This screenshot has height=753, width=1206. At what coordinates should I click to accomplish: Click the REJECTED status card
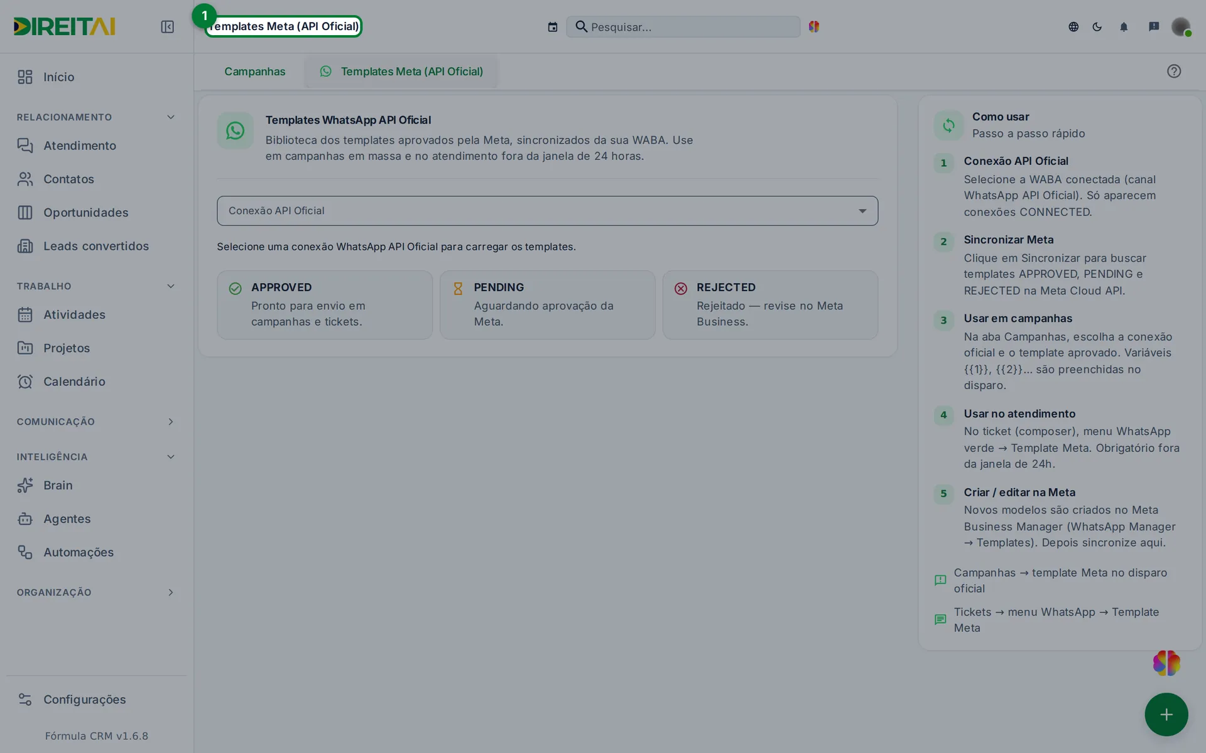coord(770,305)
